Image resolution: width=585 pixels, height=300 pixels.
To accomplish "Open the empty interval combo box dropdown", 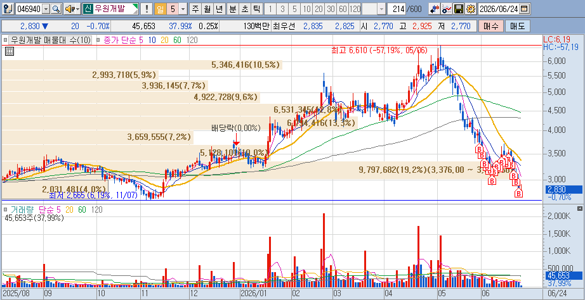I will pyautogui.click(x=381, y=9).
